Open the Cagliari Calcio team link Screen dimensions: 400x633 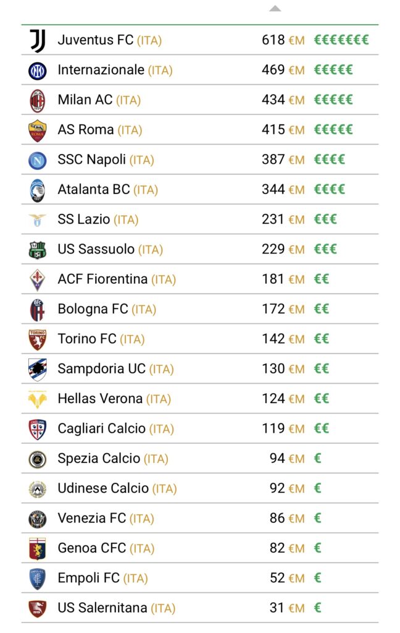102,428
